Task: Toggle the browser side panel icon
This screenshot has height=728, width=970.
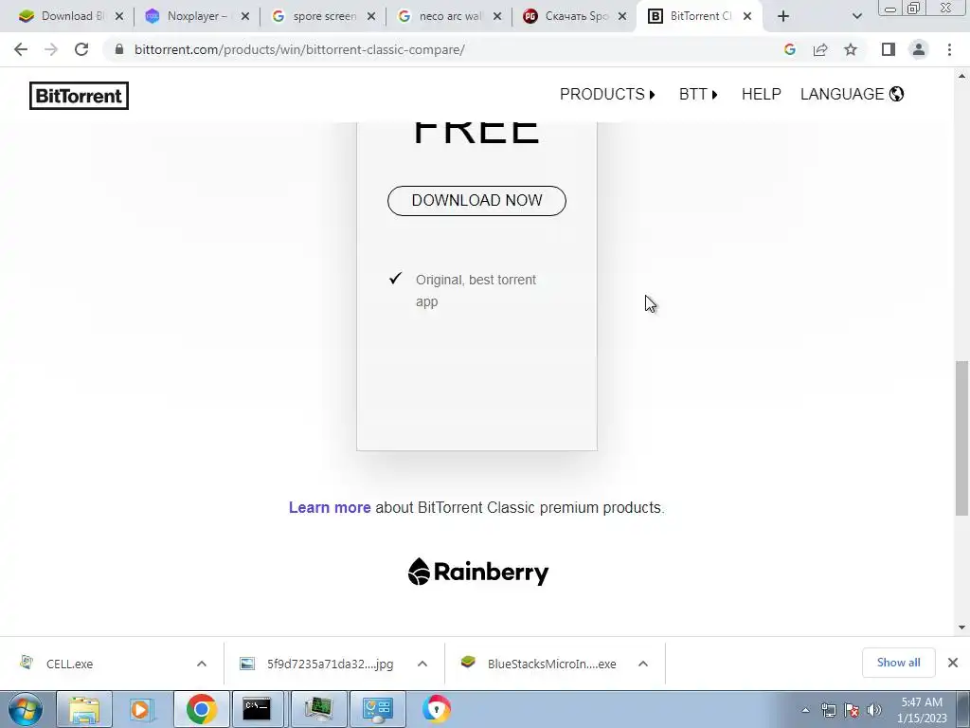Action: point(889,49)
